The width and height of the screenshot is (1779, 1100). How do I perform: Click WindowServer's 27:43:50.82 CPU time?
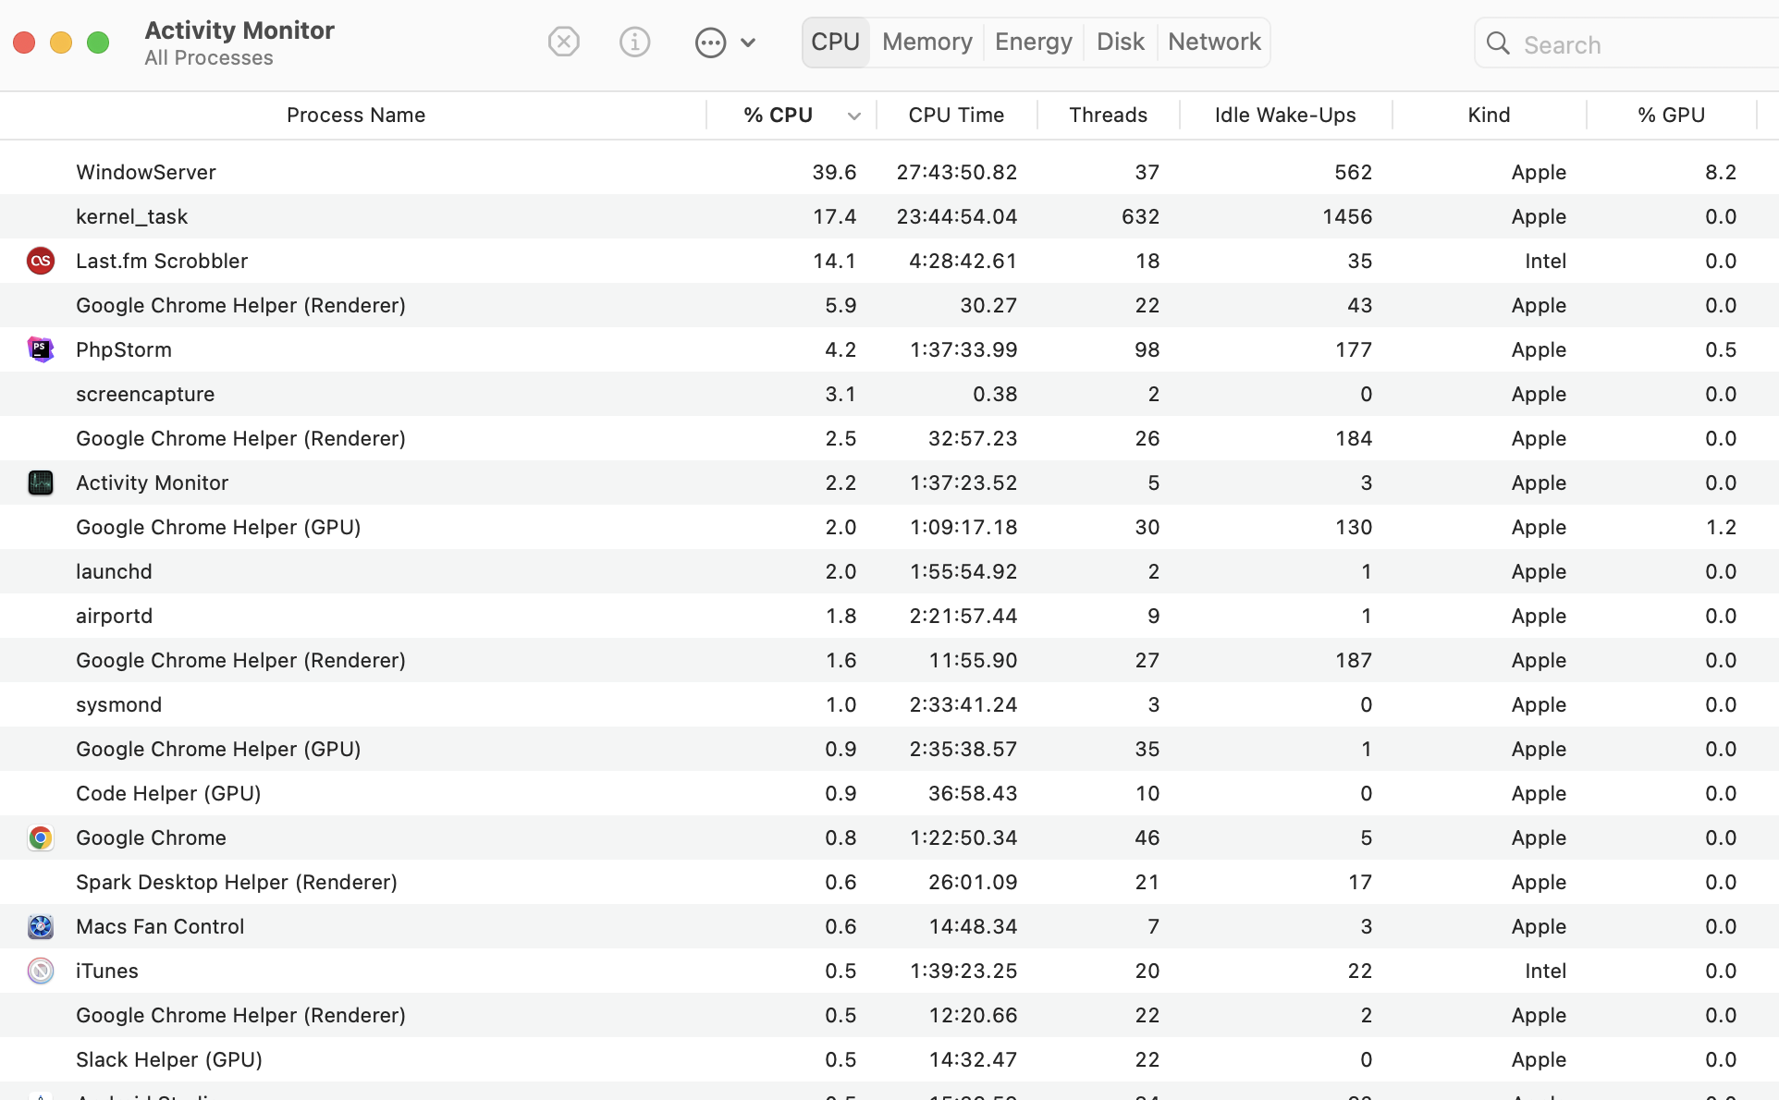click(957, 172)
